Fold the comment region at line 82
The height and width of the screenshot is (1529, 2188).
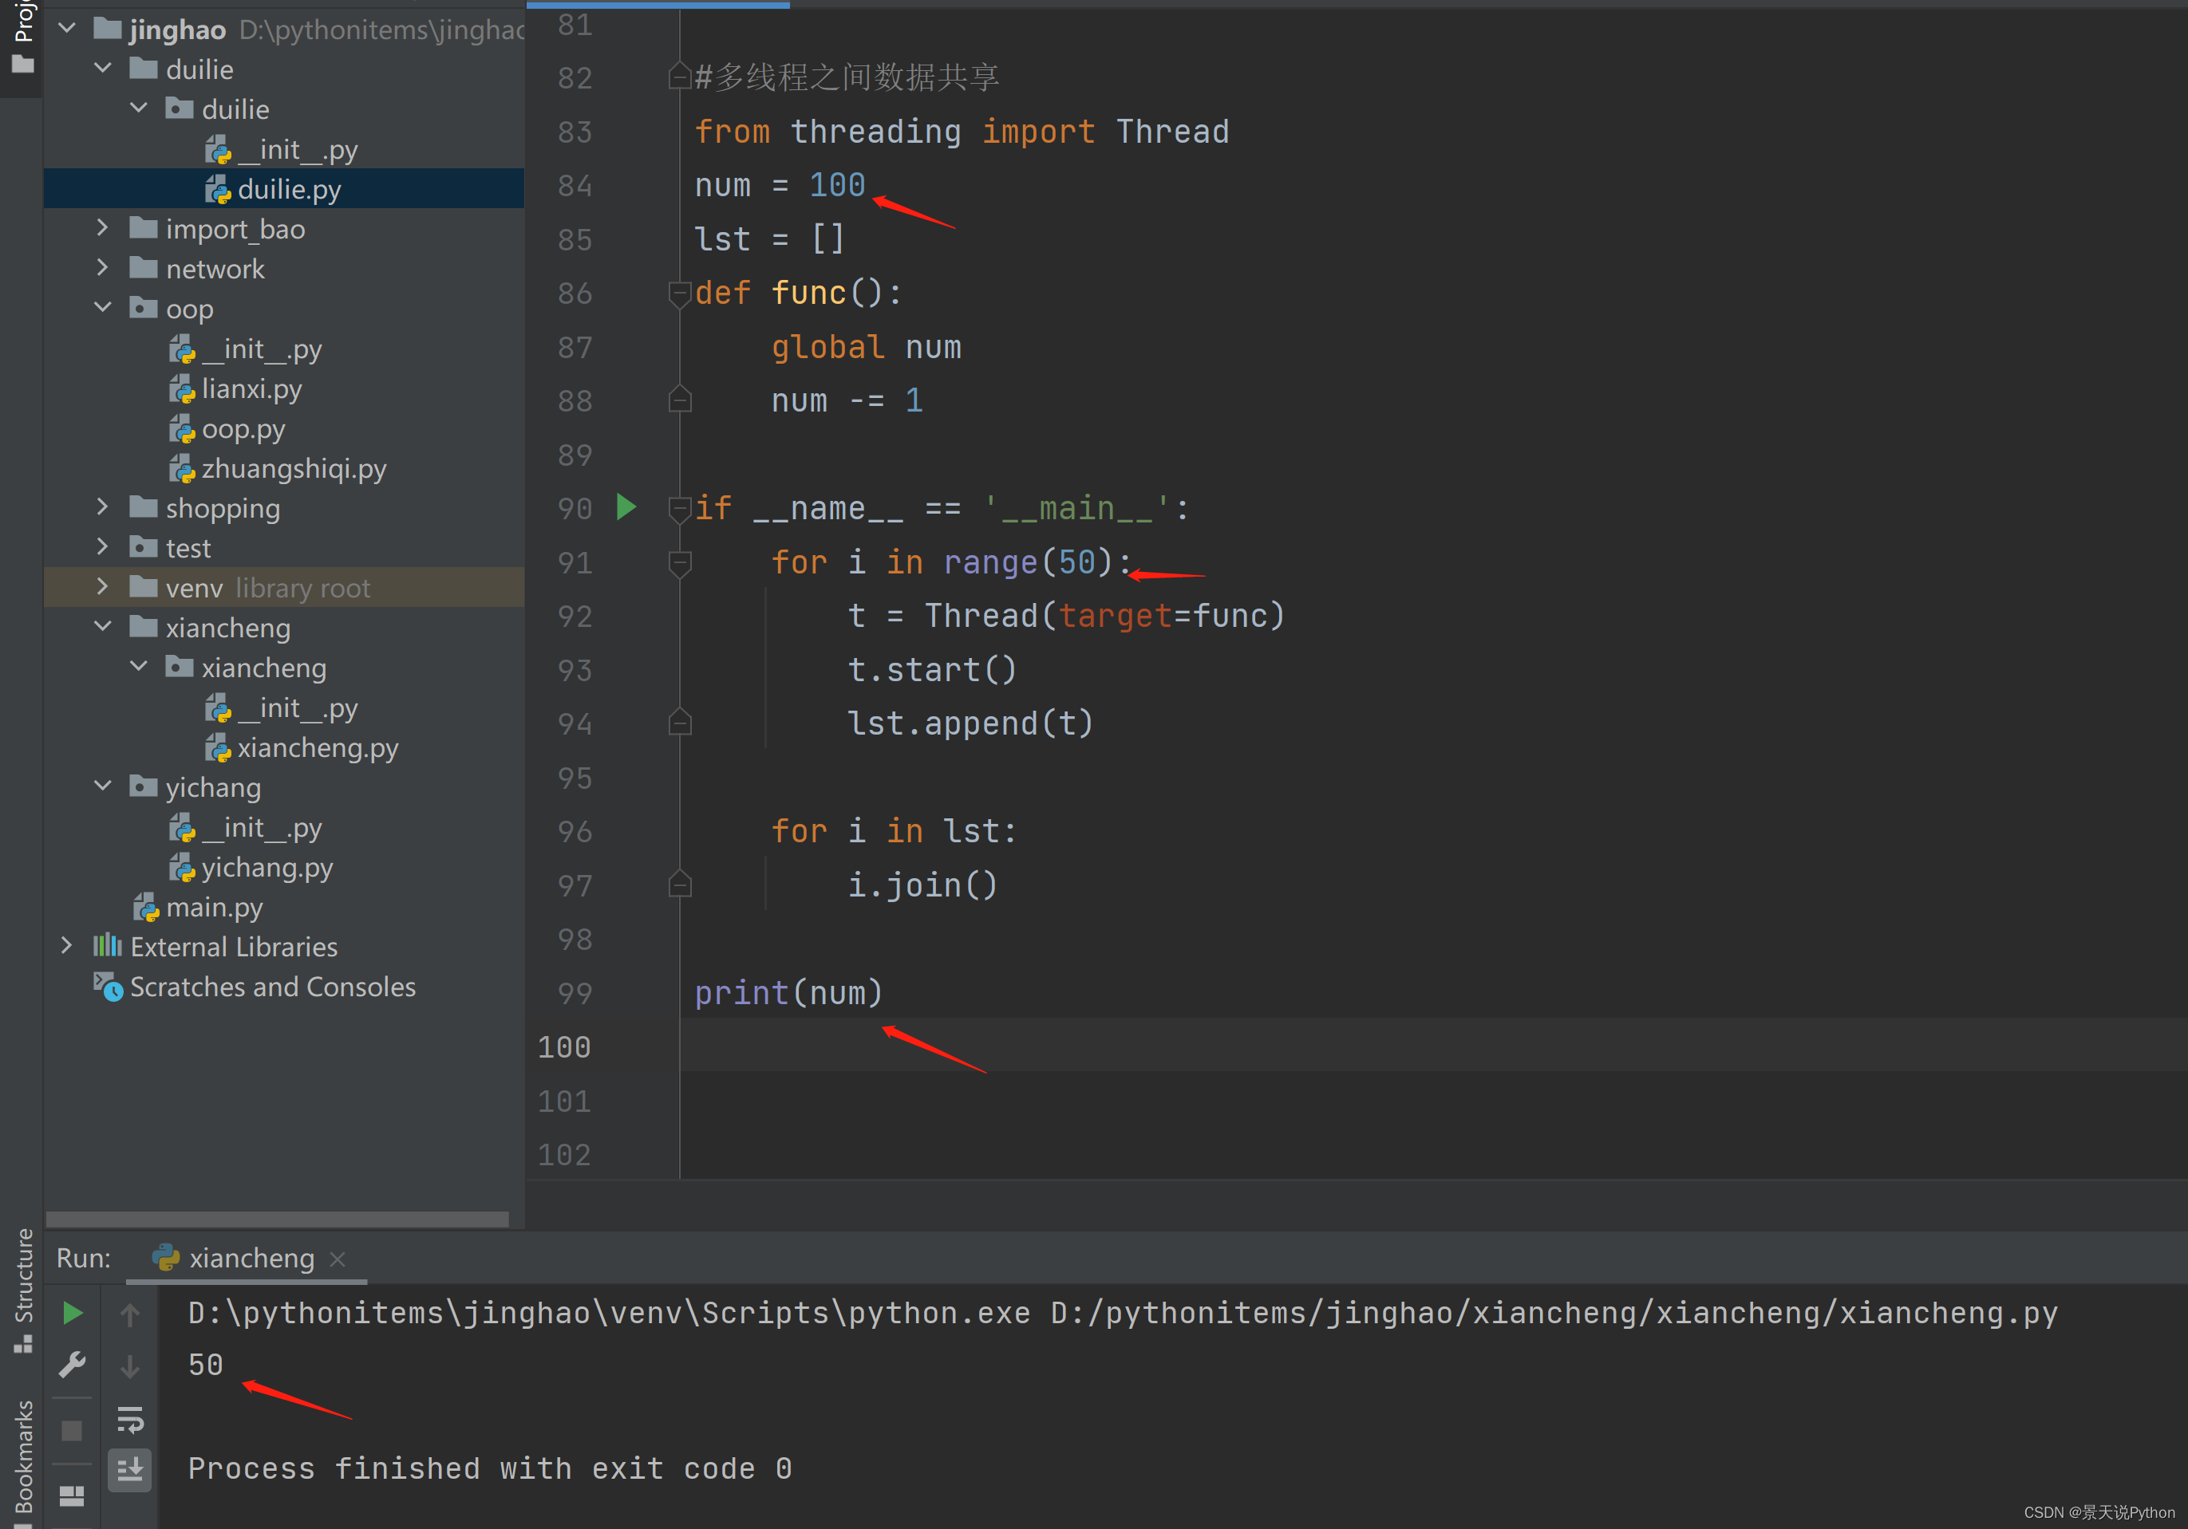(x=680, y=75)
